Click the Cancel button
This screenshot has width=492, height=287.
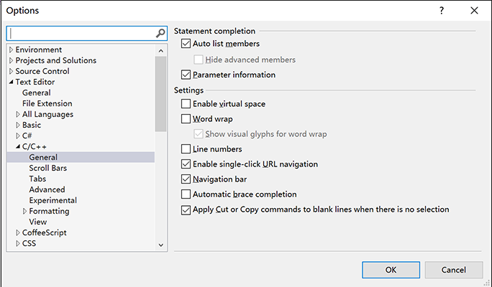454,270
